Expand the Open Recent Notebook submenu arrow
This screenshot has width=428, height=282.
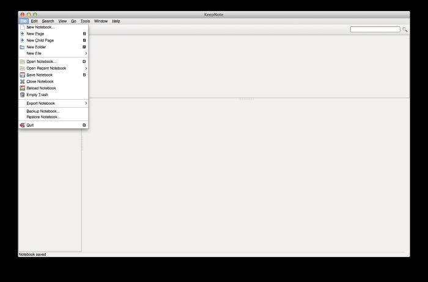(86, 69)
